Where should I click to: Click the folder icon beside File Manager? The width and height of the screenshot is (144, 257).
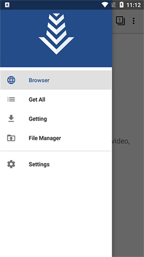(x=11, y=138)
